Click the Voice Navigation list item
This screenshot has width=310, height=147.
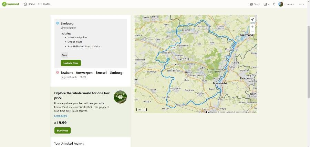[77, 37]
